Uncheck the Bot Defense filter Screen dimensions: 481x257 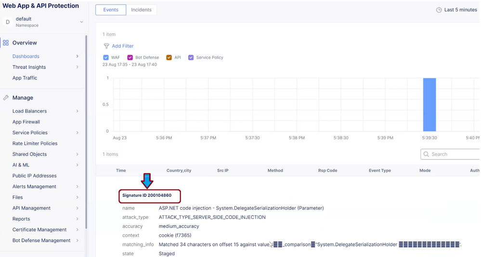(130, 58)
